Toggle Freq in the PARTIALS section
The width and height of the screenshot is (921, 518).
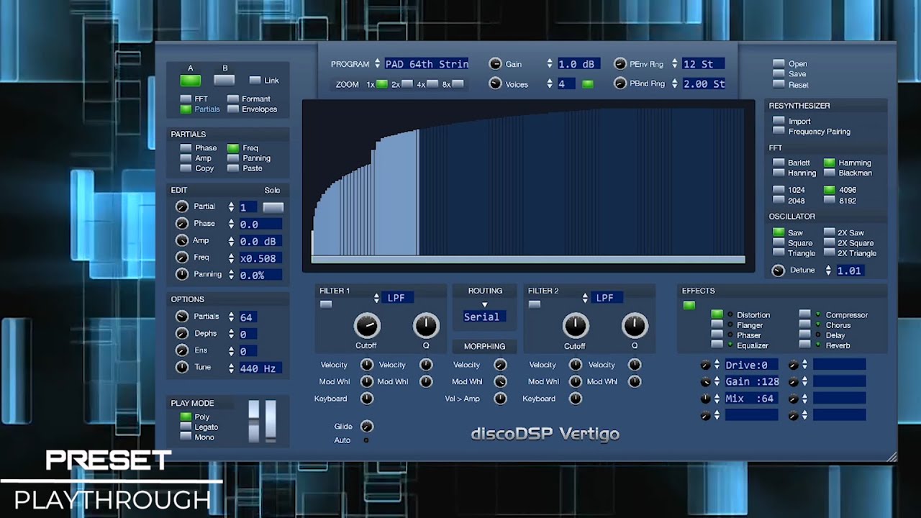tap(233, 148)
